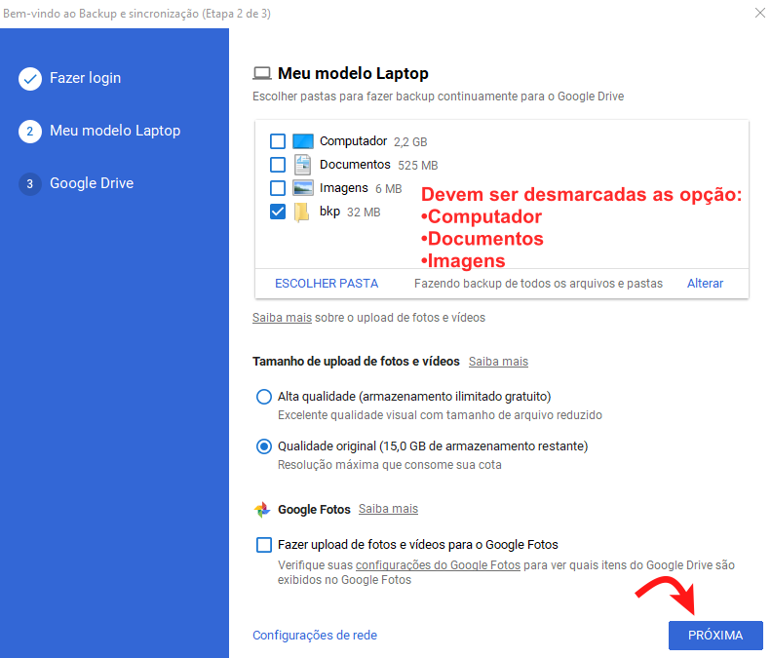Click the Computador folder icon
The width and height of the screenshot is (771, 658).
[303, 141]
